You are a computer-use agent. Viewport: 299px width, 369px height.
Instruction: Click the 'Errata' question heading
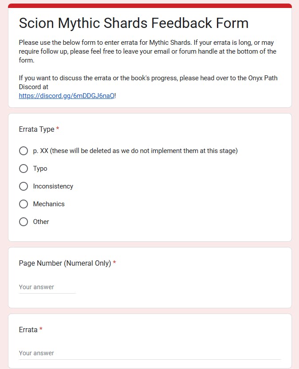point(28,330)
